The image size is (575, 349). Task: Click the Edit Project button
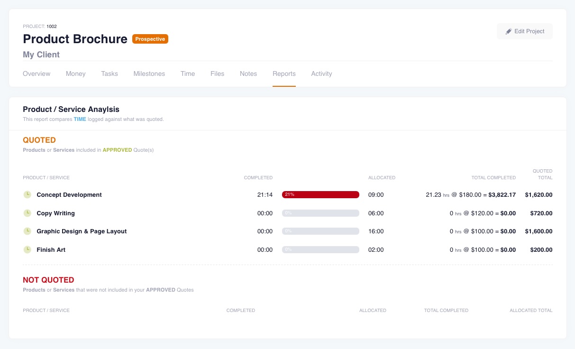[x=524, y=31]
